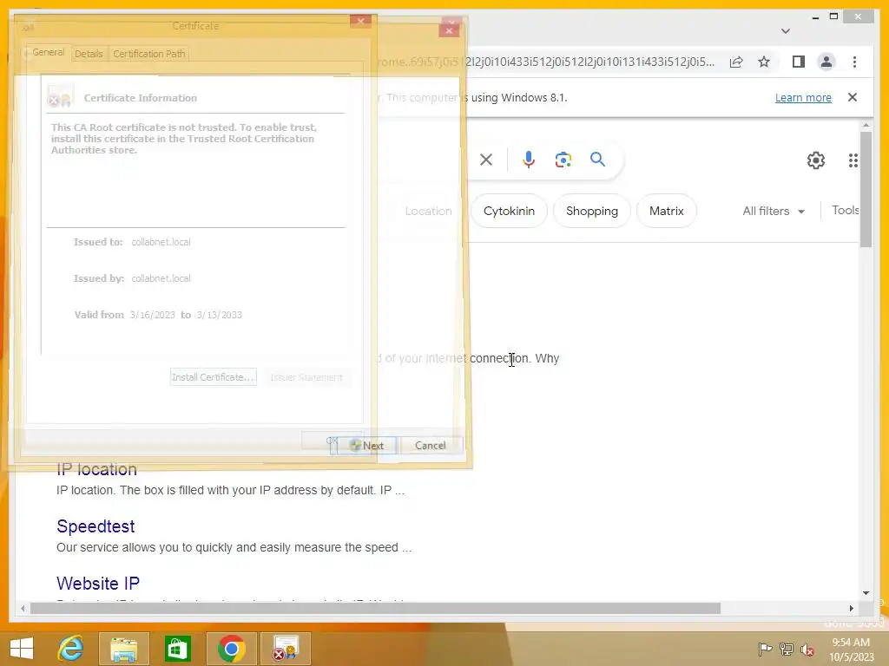Switch to Certificate window taskbar icon
Image resolution: width=889 pixels, height=666 pixels.
285,649
